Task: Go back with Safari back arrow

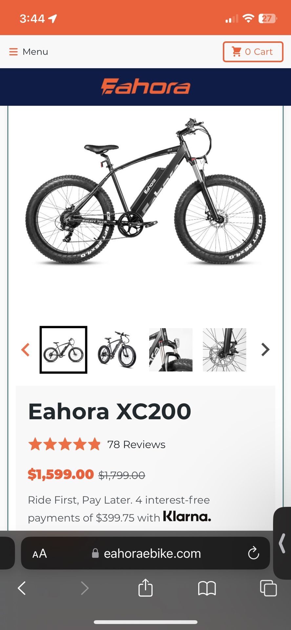Action: click(22, 588)
